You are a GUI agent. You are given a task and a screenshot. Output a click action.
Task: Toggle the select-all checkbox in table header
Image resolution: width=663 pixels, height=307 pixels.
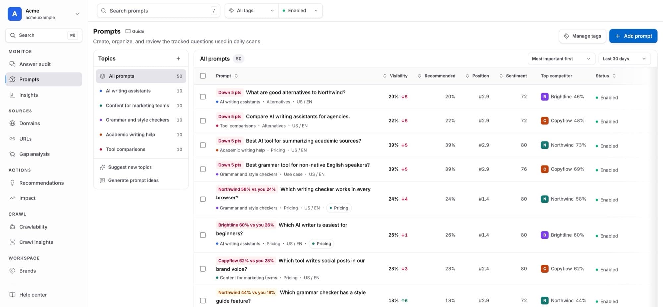click(x=203, y=76)
